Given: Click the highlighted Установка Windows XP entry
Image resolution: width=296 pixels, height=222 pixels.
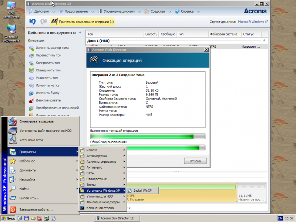Looking at the screenshot, I should 103,191.
